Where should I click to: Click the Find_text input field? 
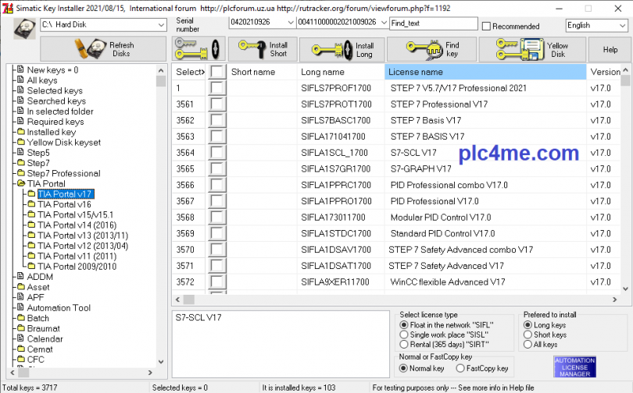coord(433,23)
